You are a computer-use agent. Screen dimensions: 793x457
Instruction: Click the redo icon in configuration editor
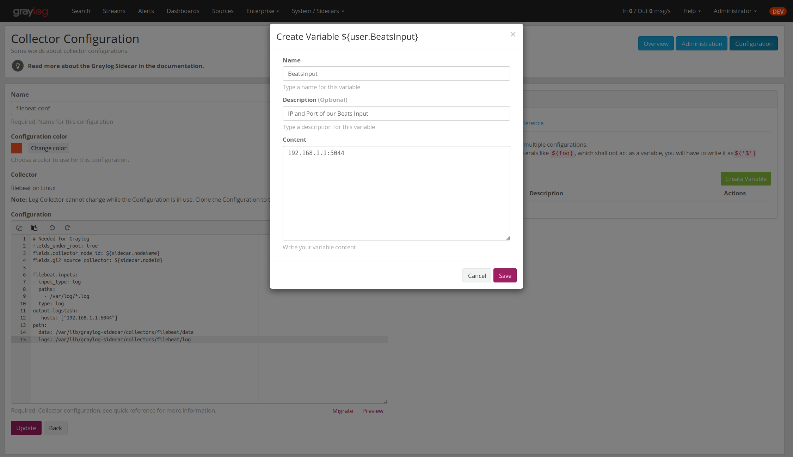[x=67, y=228]
